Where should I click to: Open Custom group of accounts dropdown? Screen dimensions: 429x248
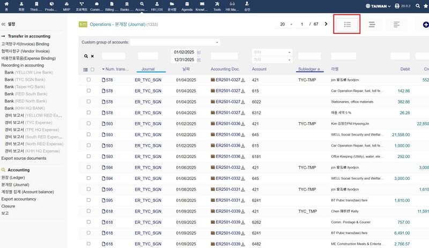(175, 42)
